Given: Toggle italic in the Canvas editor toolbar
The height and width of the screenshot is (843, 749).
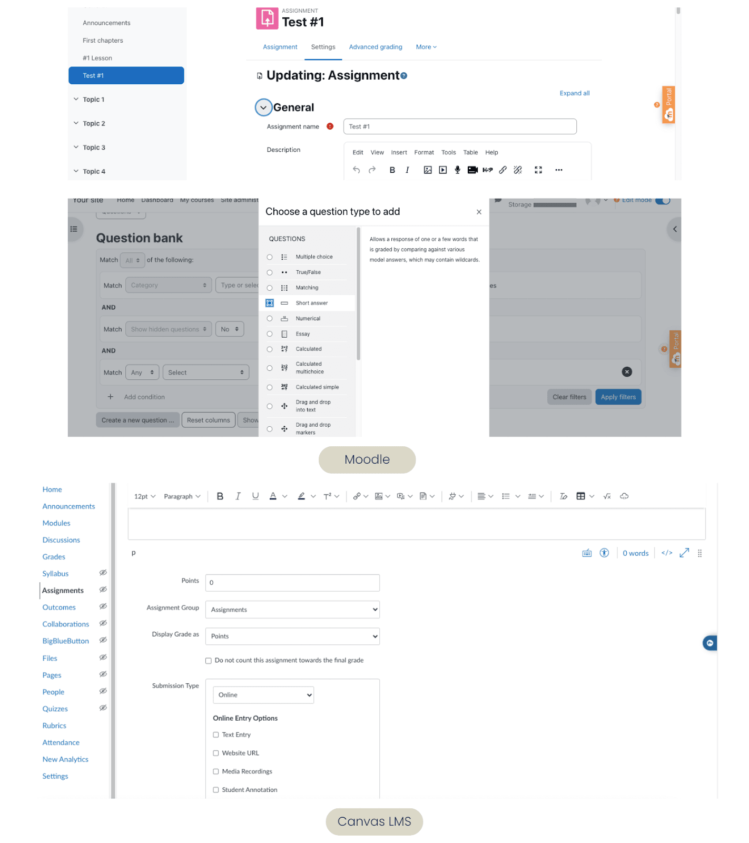Looking at the screenshot, I should click(238, 496).
